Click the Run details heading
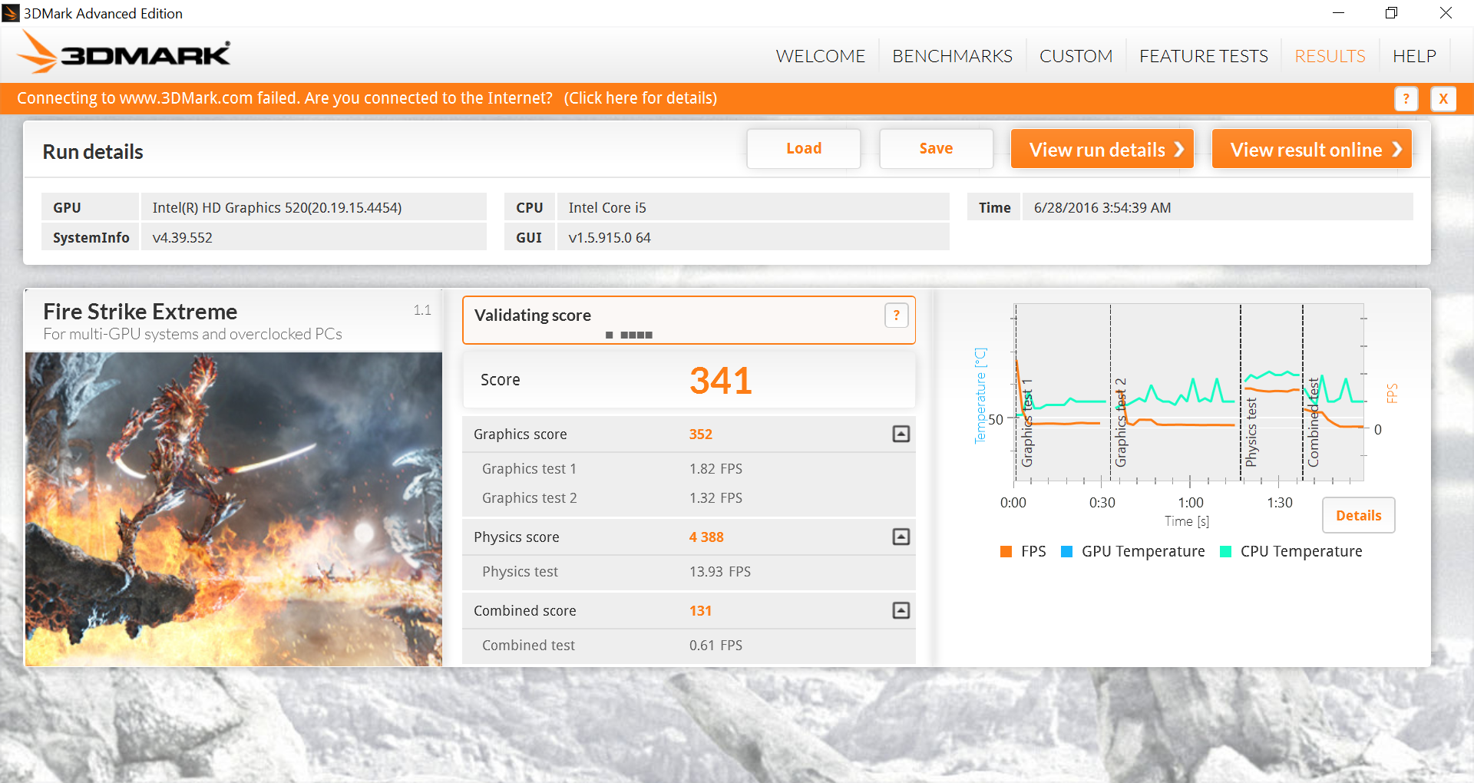 pyautogui.click(x=92, y=151)
